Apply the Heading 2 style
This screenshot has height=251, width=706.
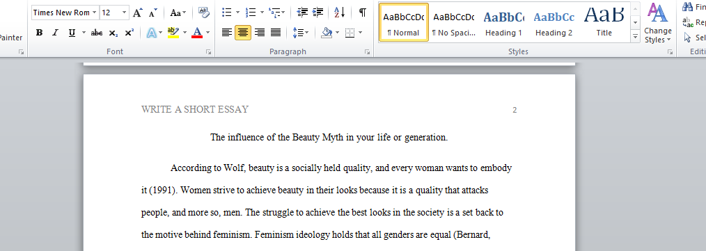click(x=554, y=22)
